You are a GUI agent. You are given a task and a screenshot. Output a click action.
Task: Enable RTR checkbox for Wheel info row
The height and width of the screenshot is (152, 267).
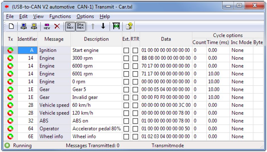click(x=135, y=137)
